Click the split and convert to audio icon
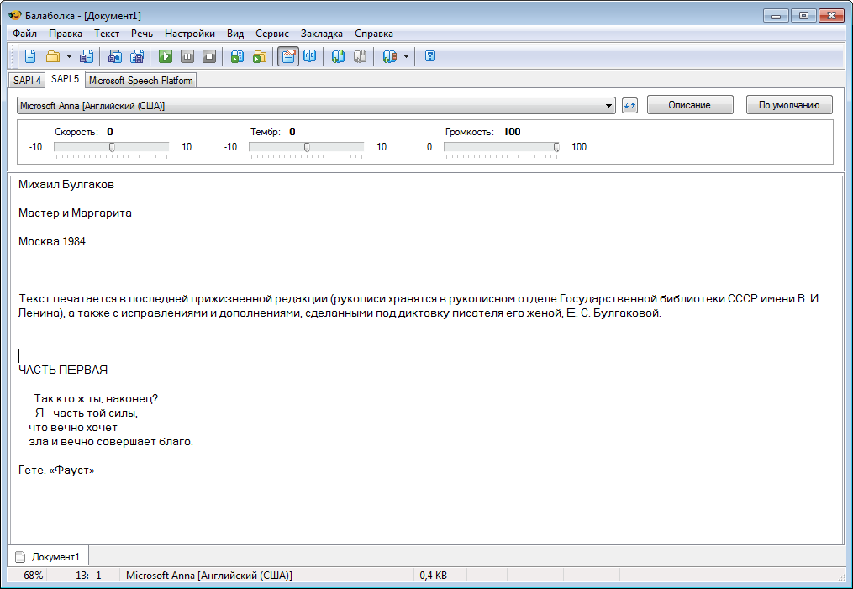This screenshot has width=853, height=589. coord(137,56)
